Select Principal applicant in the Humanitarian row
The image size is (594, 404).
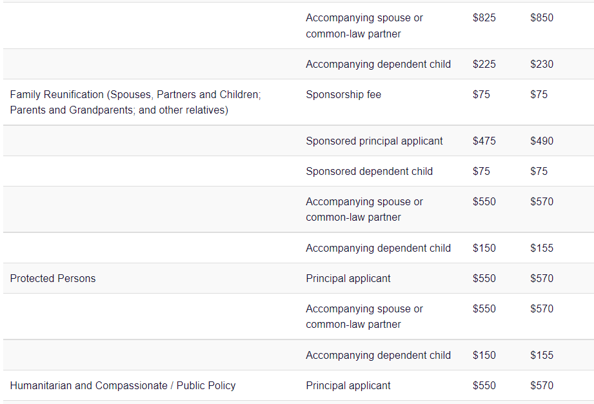point(348,385)
